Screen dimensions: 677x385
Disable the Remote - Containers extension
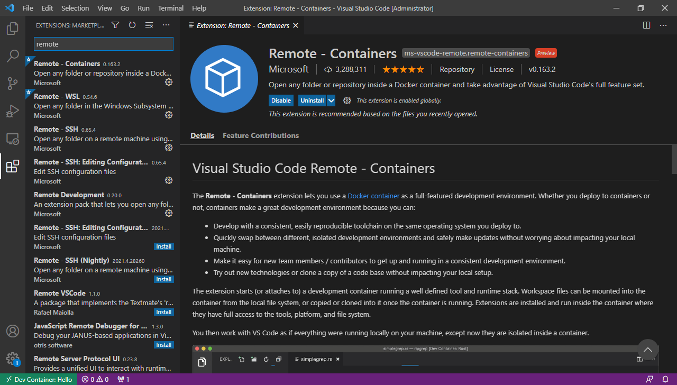[x=281, y=100]
